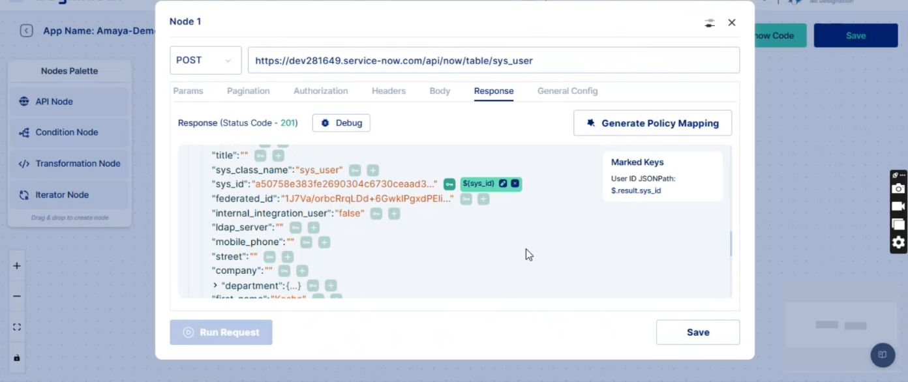The width and height of the screenshot is (908, 382).
Task: Click the key icon beside "federated_id"
Action: (466, 199)
